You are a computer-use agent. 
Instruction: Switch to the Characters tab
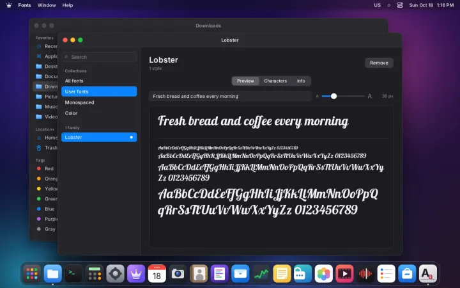pyautogui.click(x=275, y=81)
